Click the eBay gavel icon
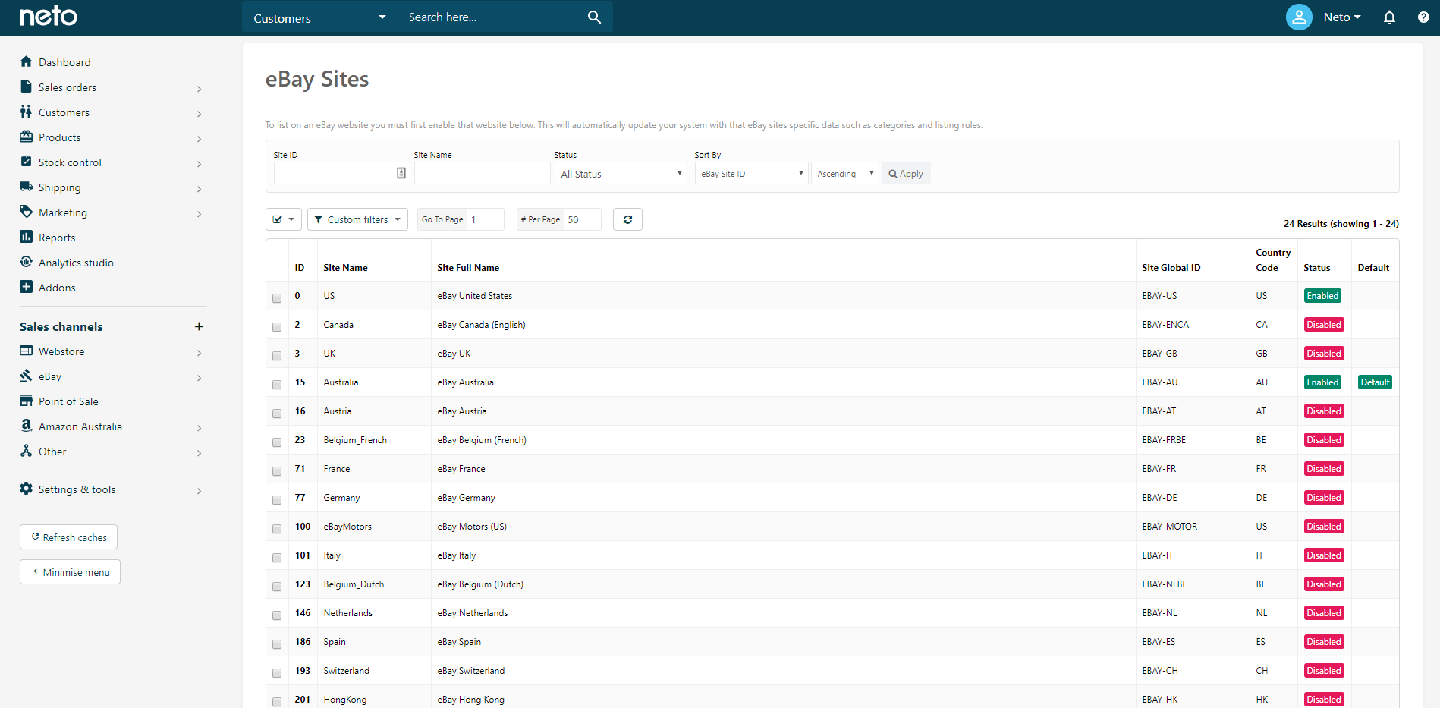1440x708 pixels. point(27,376)
